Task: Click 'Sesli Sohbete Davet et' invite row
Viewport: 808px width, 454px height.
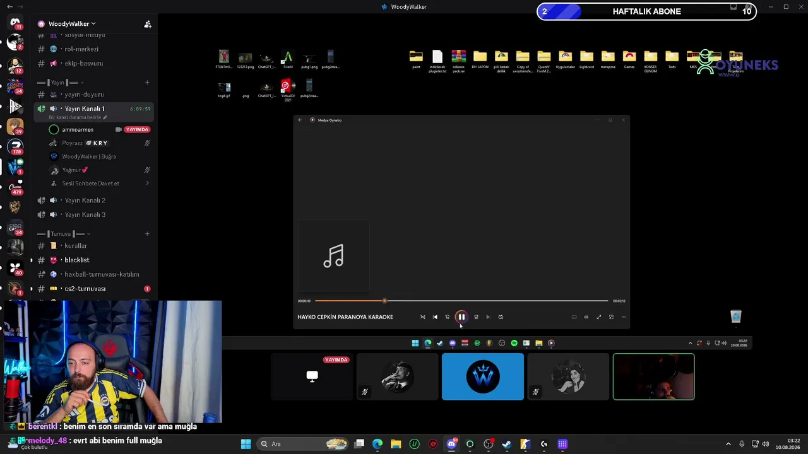Action: [x=100, y=183]
